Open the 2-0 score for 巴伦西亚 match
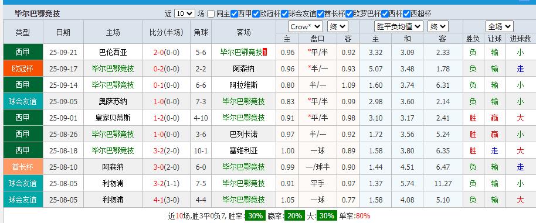This screenshot has height=223, width=536. click(x=158, y=53)
